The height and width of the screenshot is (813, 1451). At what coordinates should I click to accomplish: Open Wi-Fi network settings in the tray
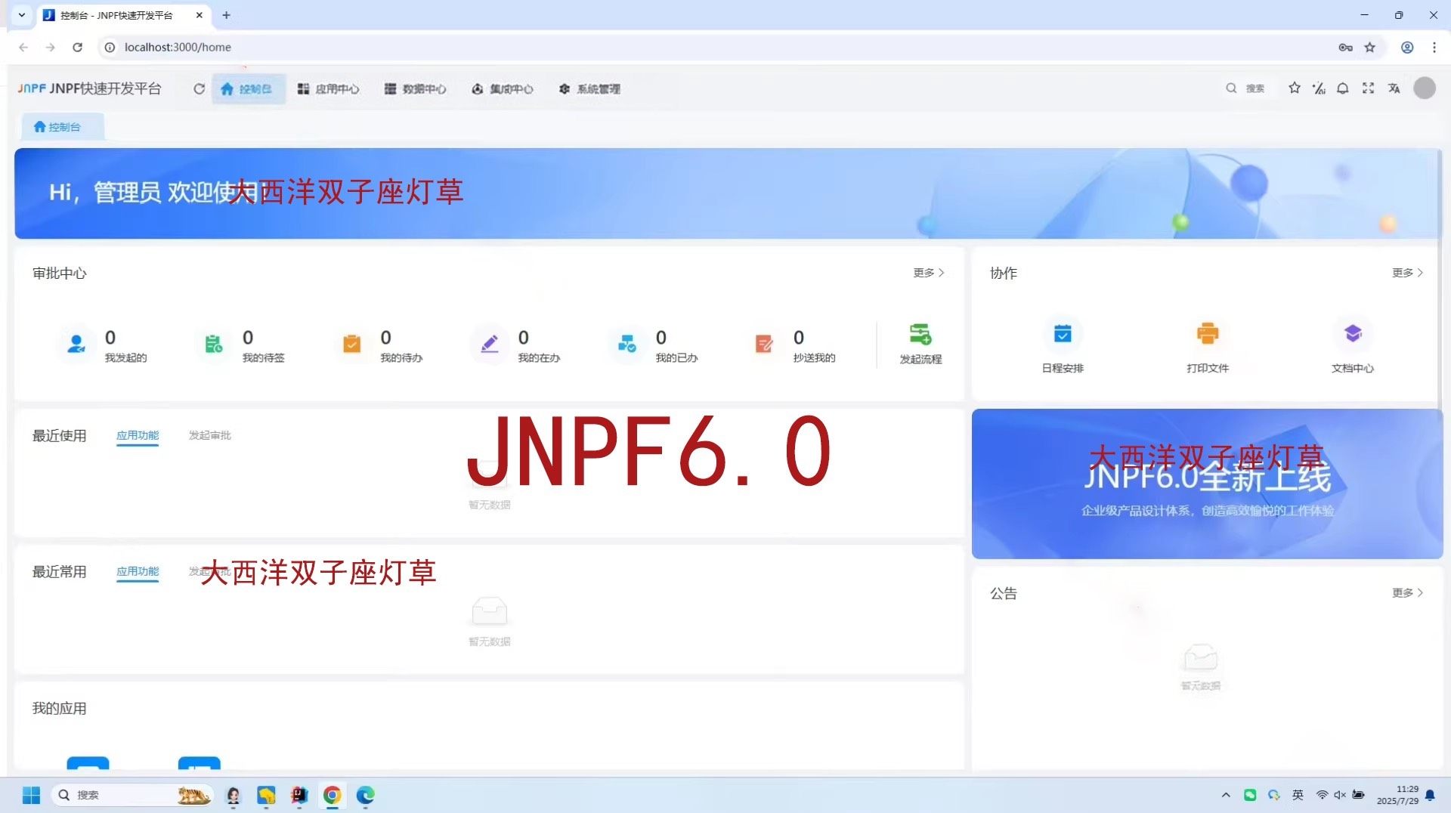[1322, 795]
